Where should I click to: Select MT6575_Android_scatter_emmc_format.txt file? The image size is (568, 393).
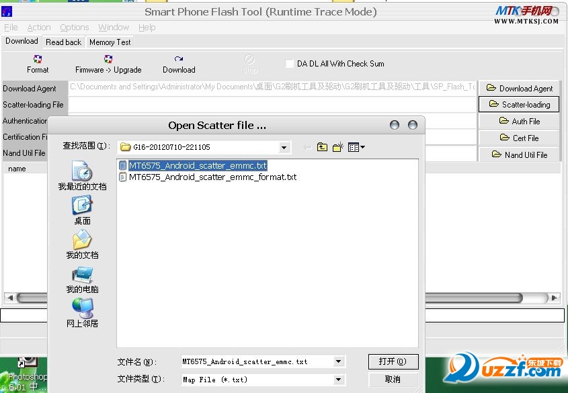[x=208, y=177]
